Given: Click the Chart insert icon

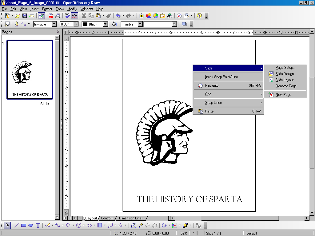Looking at the screenshot, I should 156,16.
